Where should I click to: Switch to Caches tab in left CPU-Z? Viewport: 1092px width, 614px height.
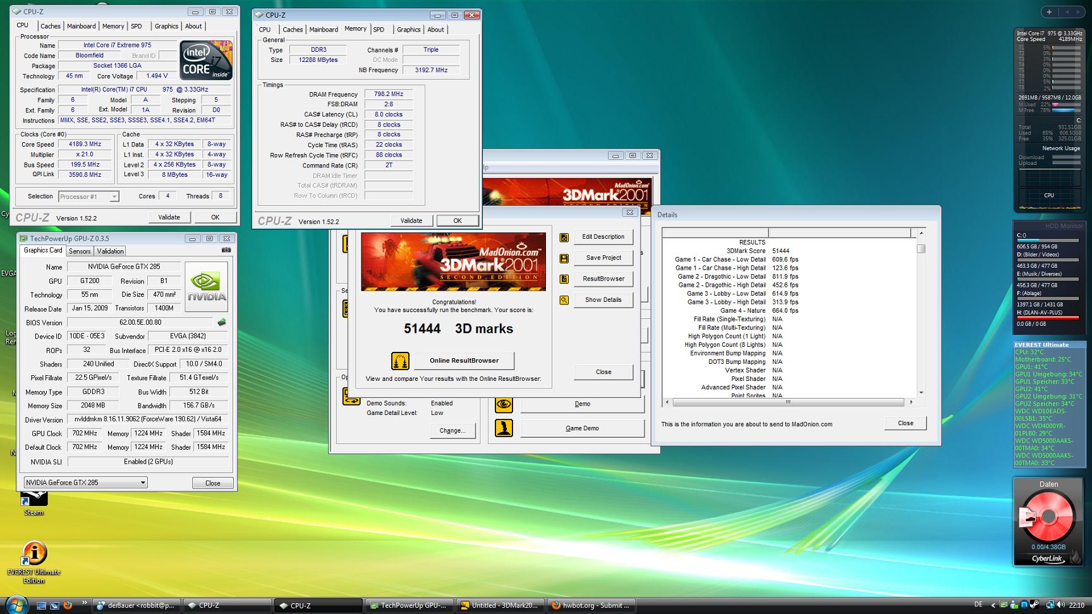coord(51,26)
